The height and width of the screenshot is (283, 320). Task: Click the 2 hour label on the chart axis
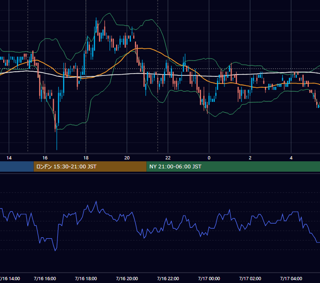(x=250, y=158)
